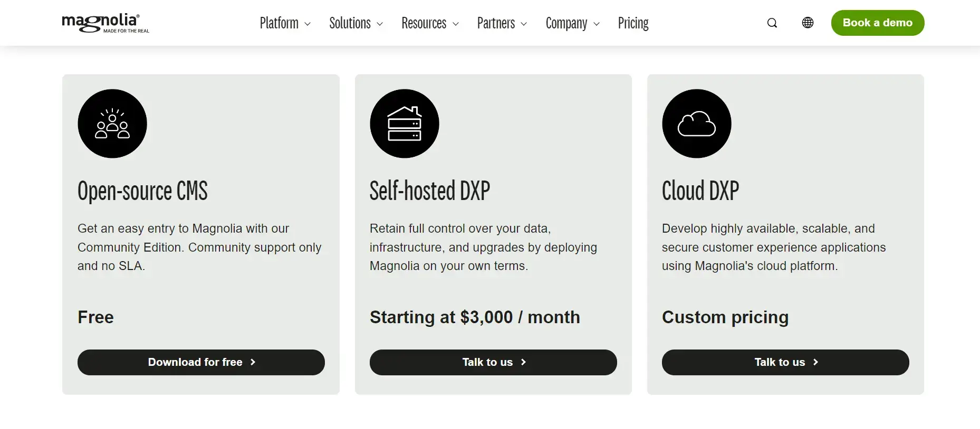Click arrow icon on Self-hosted Talk to us
The image size is (980, 429).
pyautogui.click(x=523, y=362)
